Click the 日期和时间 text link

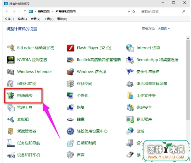(x=87, y=143)
